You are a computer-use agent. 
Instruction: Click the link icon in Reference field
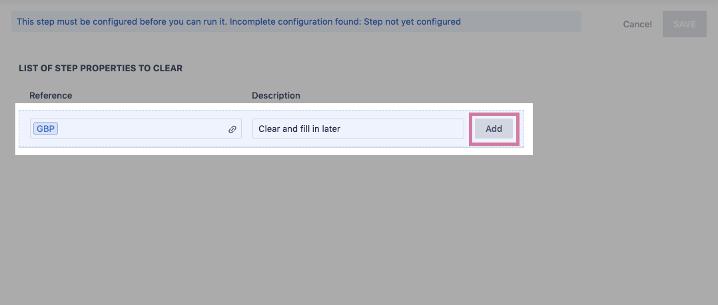pyautogui.click(x=232, y=129)
